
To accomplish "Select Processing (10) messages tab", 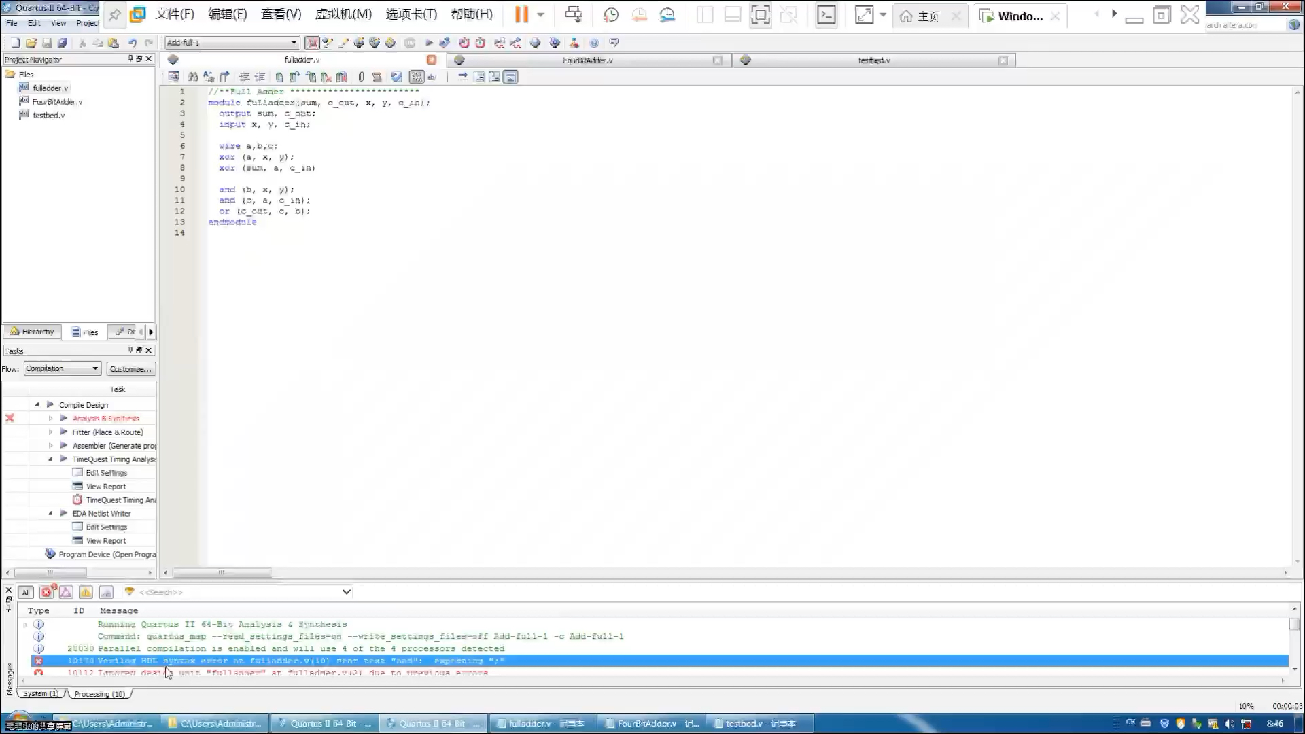I will pyautogui.click(x=99, y=694).
